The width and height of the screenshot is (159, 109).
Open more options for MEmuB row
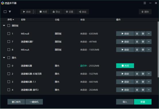click(149, 34)
